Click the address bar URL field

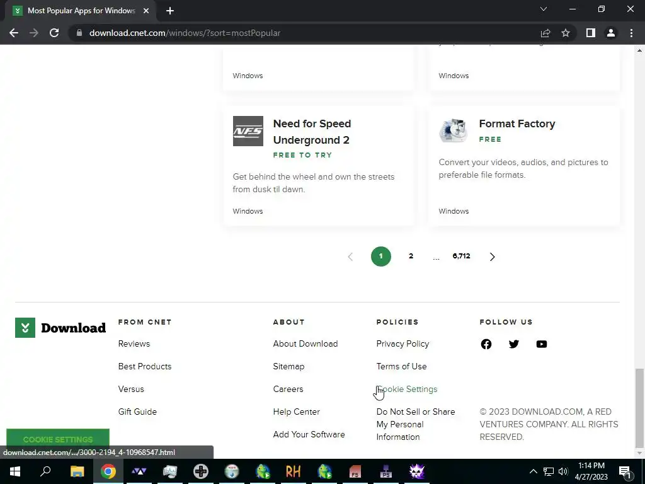tap(304, 33)
